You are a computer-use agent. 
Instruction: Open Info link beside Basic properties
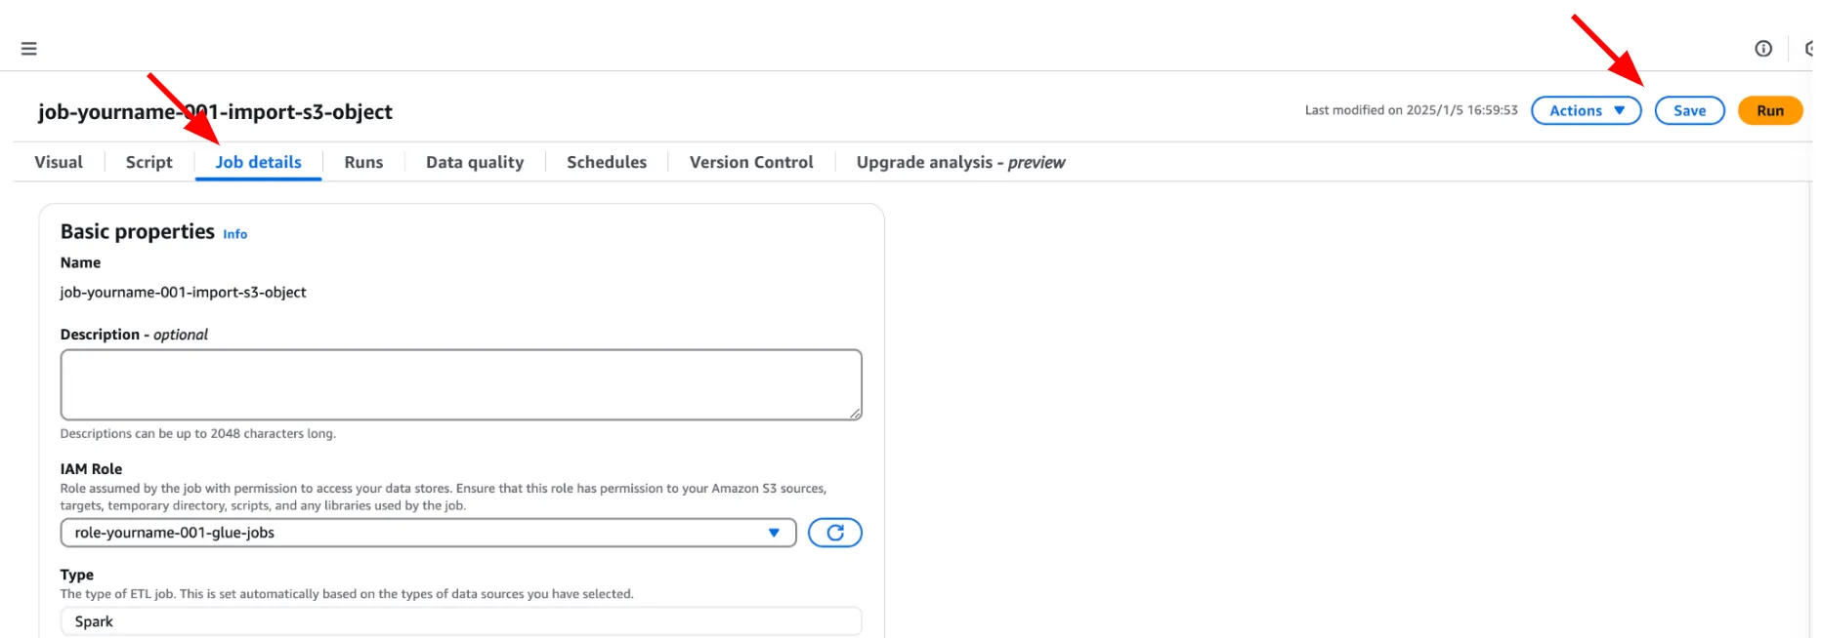click(x=234, y=234)
